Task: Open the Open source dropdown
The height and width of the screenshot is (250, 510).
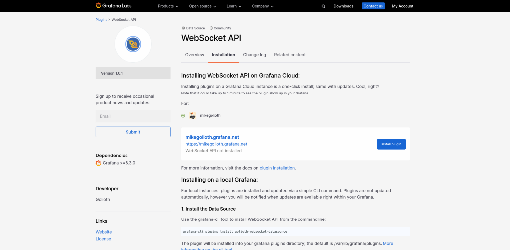Action: click(x=202, y=6)
